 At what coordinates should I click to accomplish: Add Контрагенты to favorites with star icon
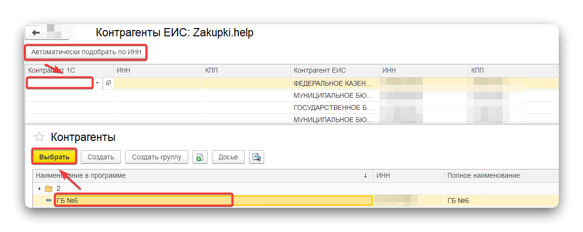(39, 137)
